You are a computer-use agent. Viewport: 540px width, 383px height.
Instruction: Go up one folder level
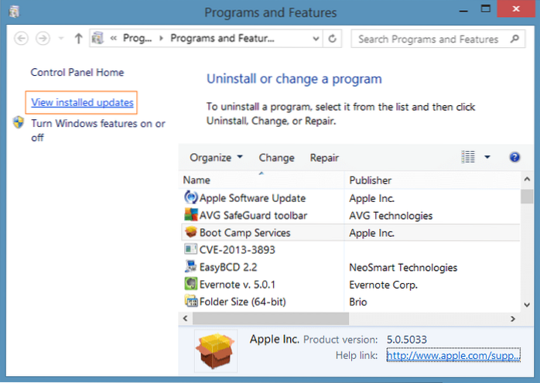pos(78,38)
